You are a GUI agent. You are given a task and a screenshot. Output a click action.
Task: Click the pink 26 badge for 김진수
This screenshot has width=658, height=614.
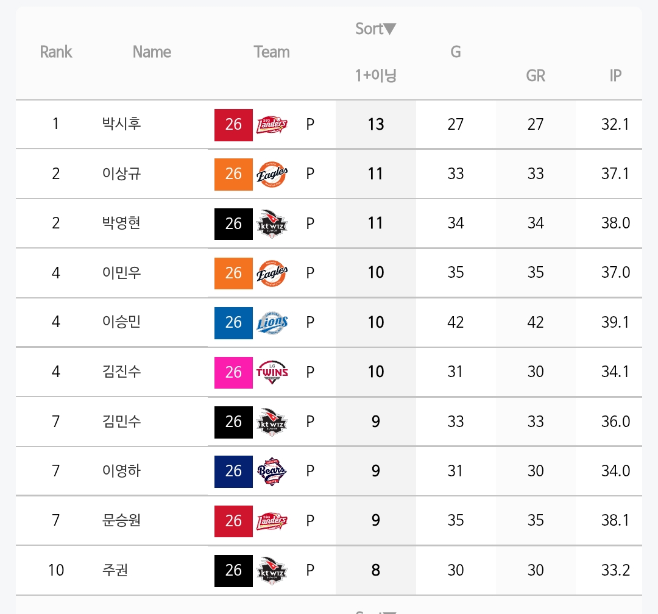tap(233, 372)
